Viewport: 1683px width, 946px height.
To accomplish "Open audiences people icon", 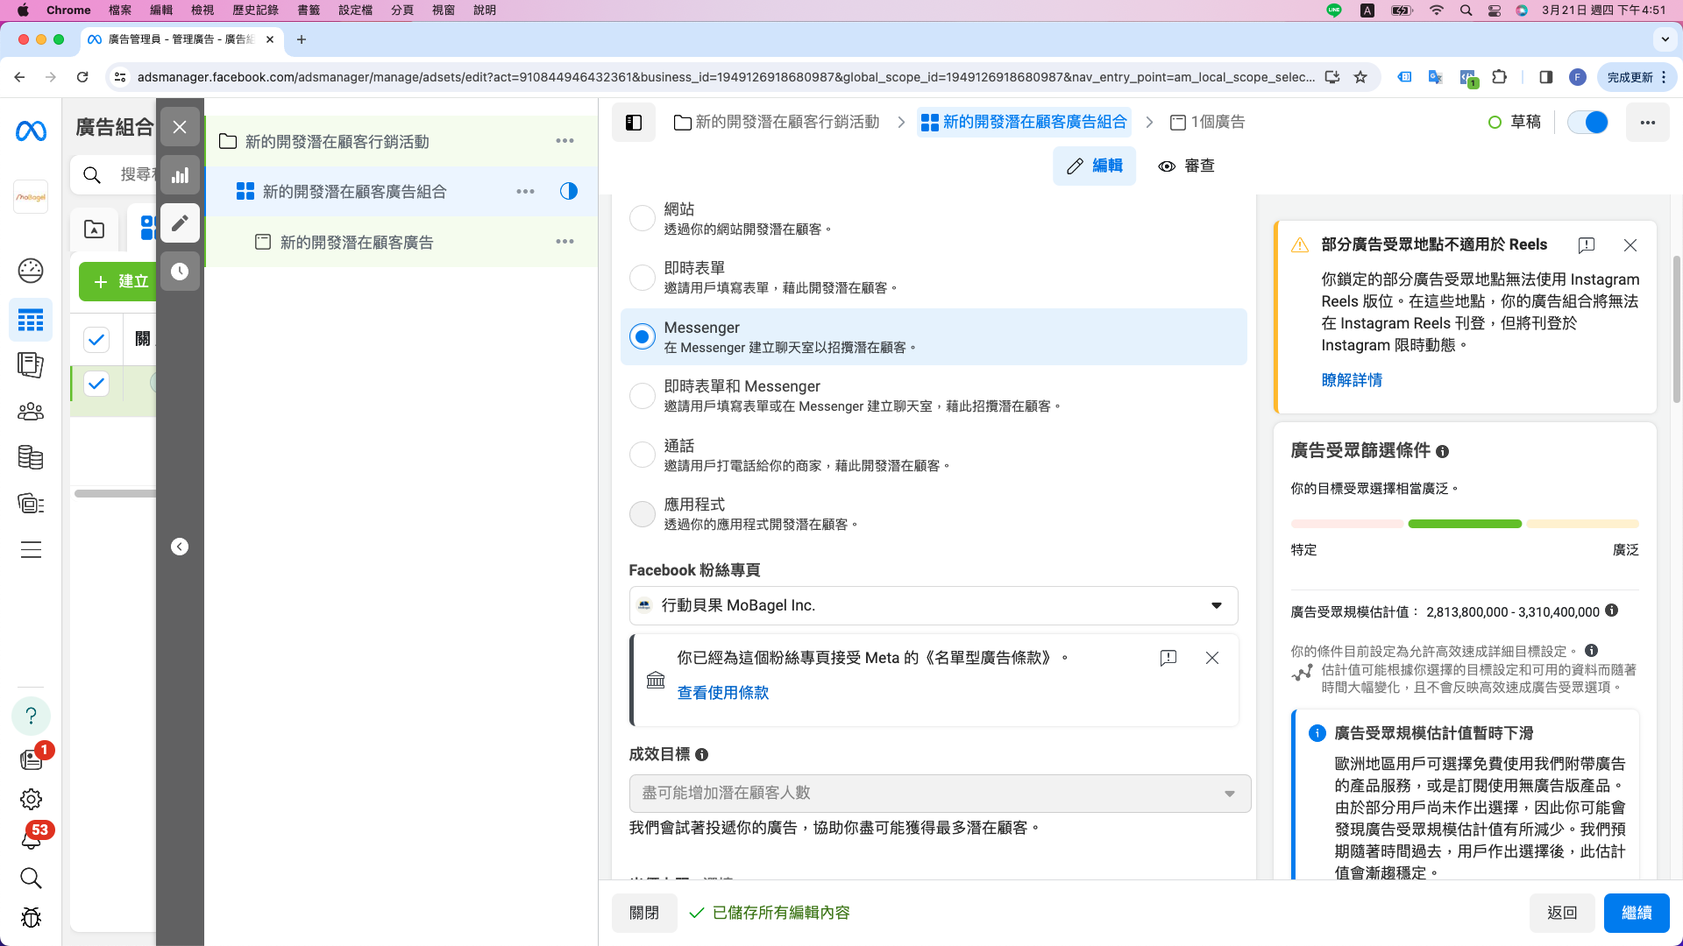I will pos(31,412).
